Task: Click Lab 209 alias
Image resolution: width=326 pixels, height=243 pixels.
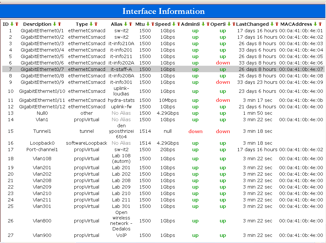Action: coord(121,187)
